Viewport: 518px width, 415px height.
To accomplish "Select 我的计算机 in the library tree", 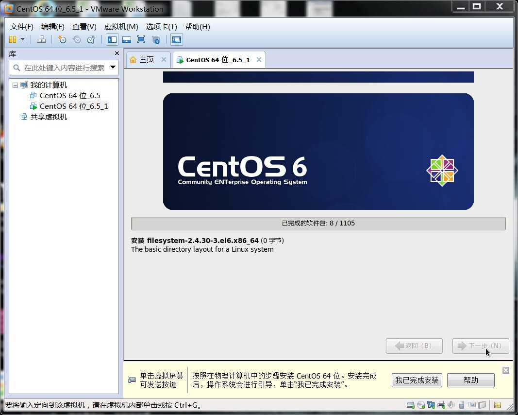I will click(49, 85).
